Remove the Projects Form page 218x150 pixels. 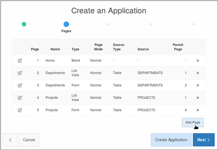pos(198,110)
